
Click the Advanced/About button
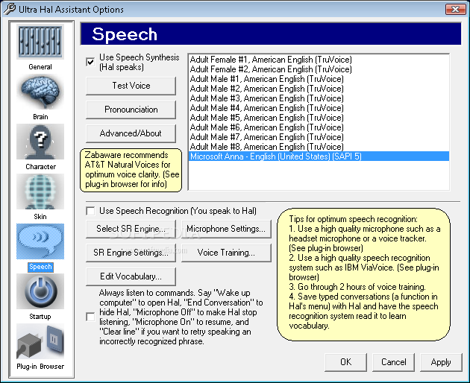tap(131, 133)
